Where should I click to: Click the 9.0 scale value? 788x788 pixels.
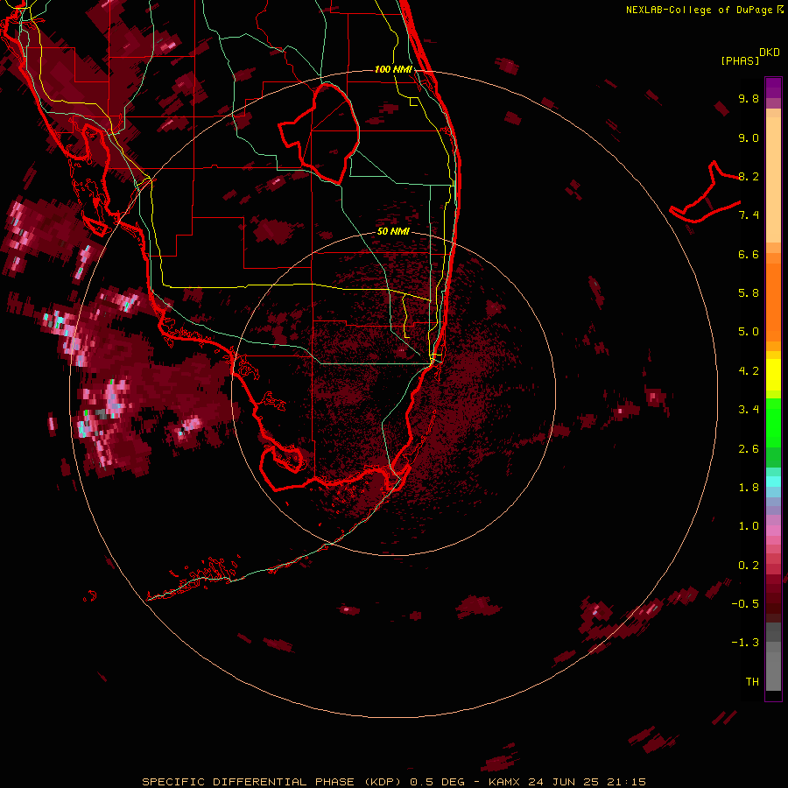749,137
